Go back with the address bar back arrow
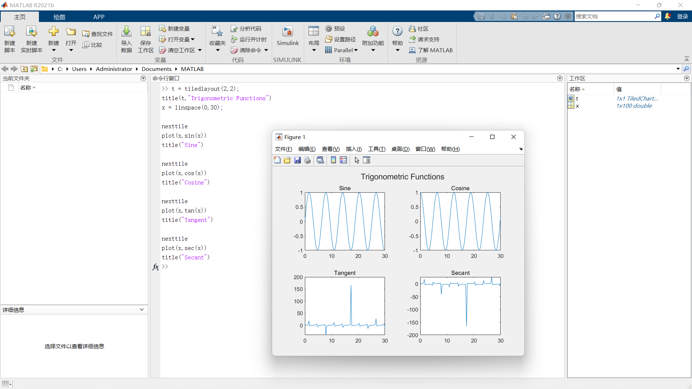 tap(5, 69)
